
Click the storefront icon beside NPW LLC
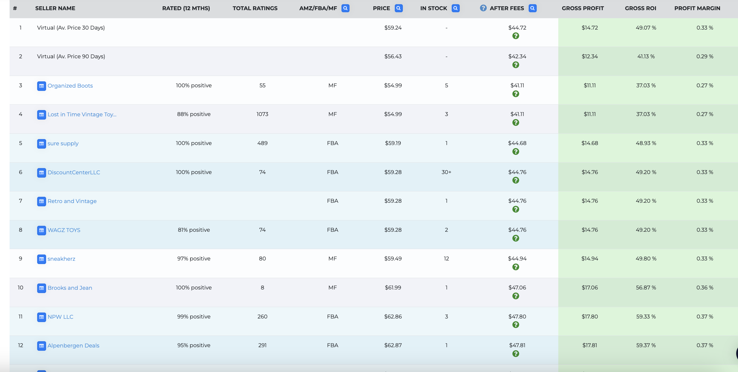coord(41,317)
